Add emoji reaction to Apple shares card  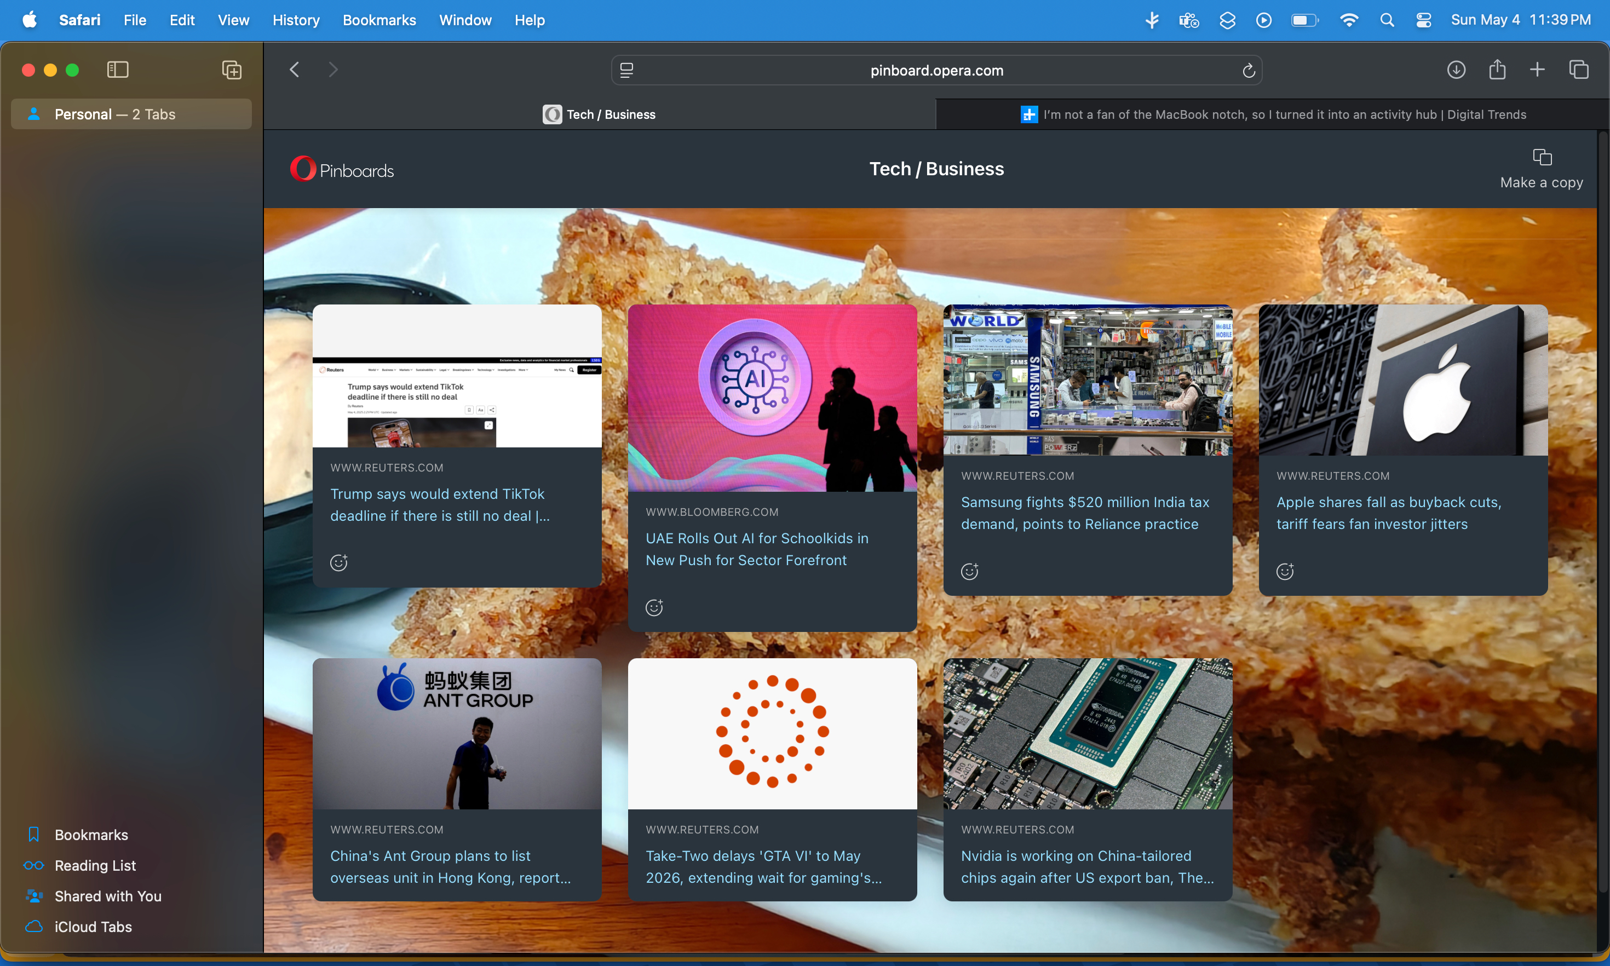1285,571
